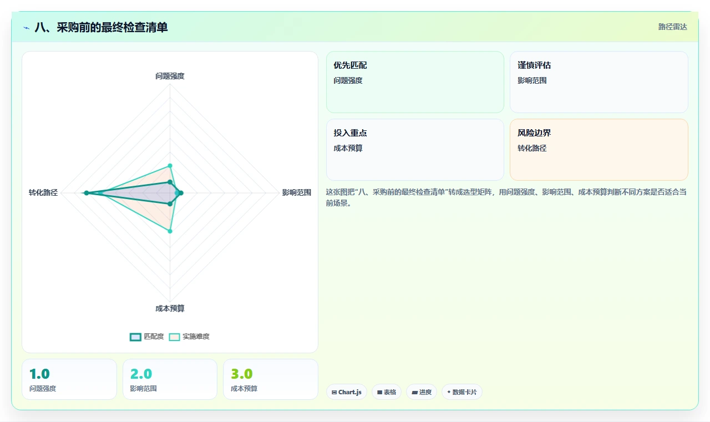Click the 问题强度 radar axis label
The image size is (710, 422).
point(170,76)
